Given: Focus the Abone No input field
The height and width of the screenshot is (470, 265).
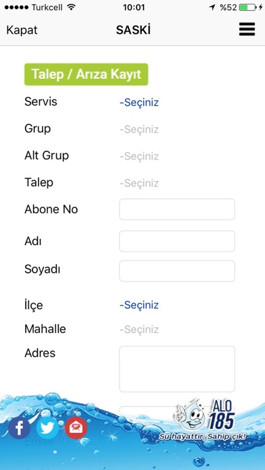Looking at the screenshot, I should pyautogui.click(x=177, y=209).
